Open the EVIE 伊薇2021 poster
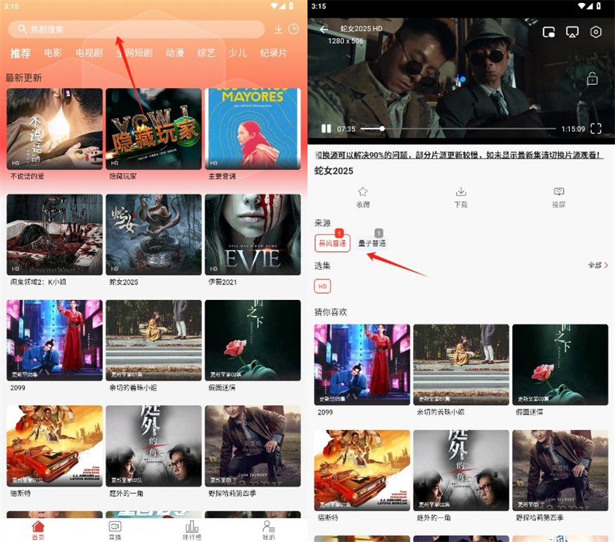This screenshot has height=542, width=615. click(x=253, y=234)
